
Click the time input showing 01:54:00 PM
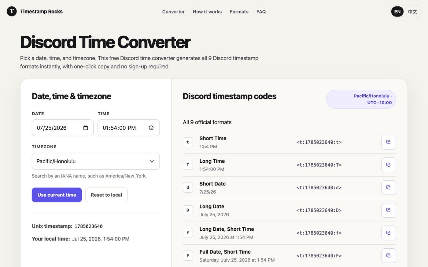129,128
